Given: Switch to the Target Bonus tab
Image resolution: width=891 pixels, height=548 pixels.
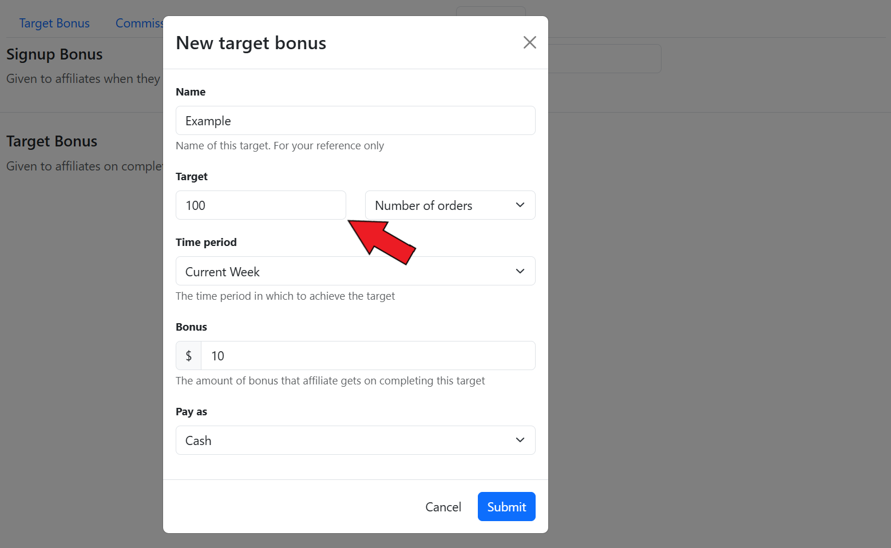Looking at the screenshot, I should click(x=54, y=23).
